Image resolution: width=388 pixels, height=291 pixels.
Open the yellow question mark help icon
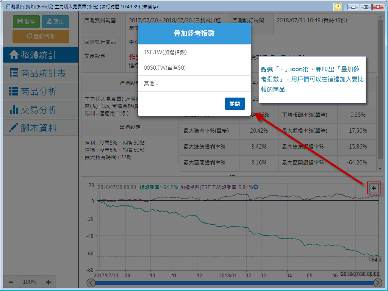pyautogui.click(x=338, y=7)
